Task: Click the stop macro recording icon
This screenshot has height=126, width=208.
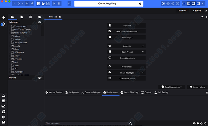Action: click(168, 4)
